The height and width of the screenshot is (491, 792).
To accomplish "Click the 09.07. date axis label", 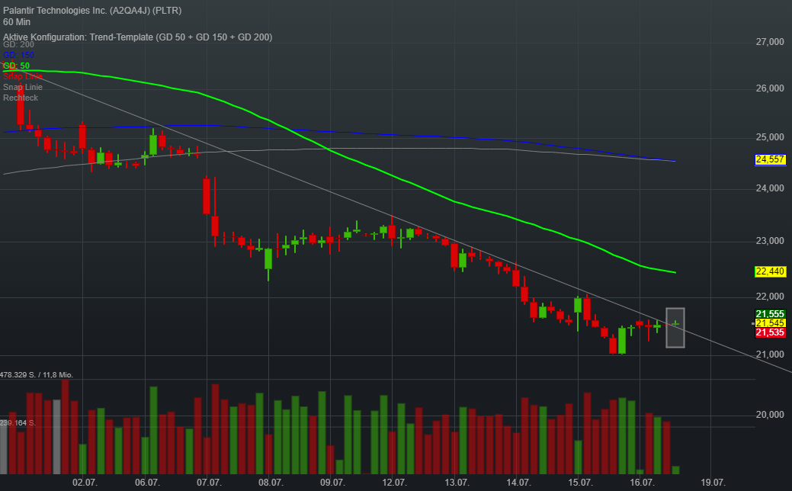I will coord(332,483).
